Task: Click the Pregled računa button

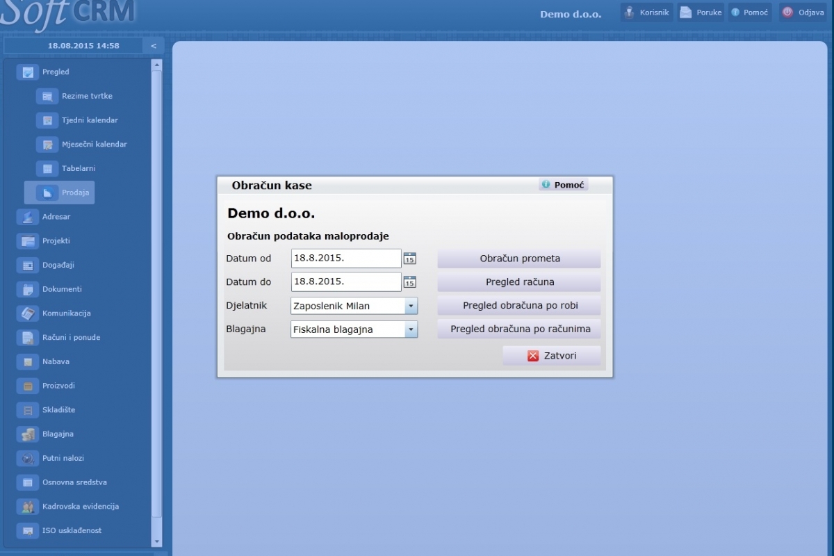Action: [x=519, y=282]
